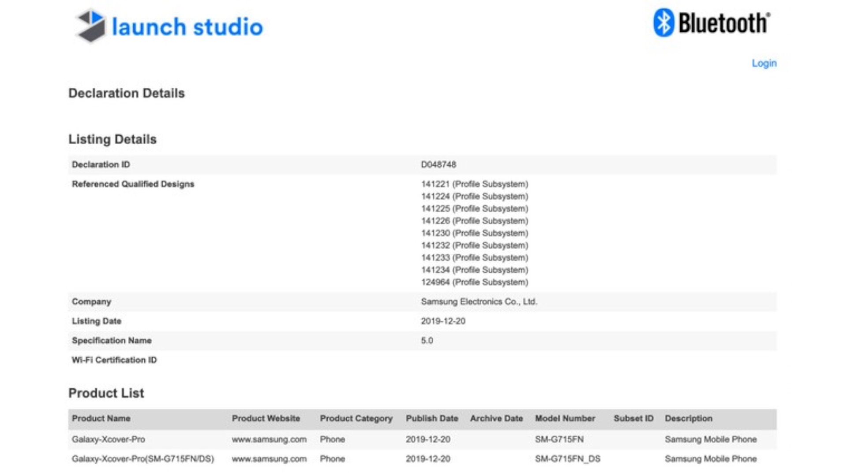Select design 141225 (Profile Subsystem)
The height and width of the screenshot is (476, 847).
[x=474, y=208]
